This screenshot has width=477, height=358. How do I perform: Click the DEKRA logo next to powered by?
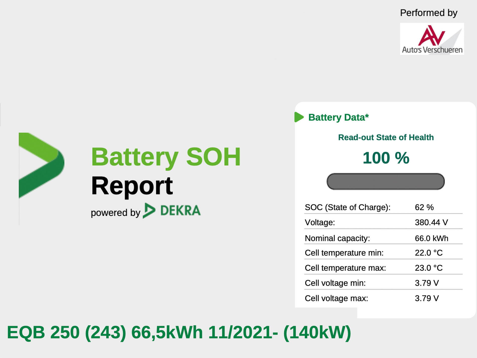coord(172,210)
